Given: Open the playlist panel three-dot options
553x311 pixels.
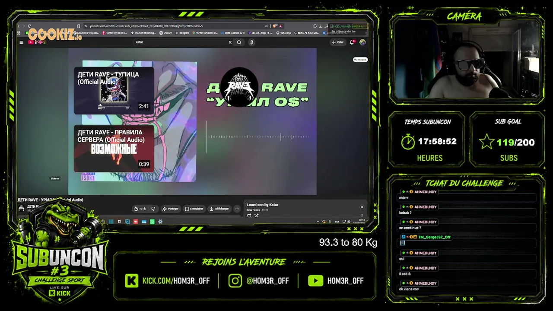Looking at the screenshot, I should (362, 215).
